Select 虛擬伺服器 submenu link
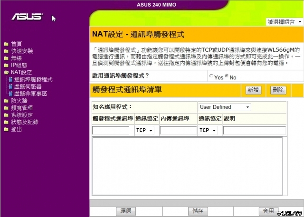304x217 pixels. 28,86
